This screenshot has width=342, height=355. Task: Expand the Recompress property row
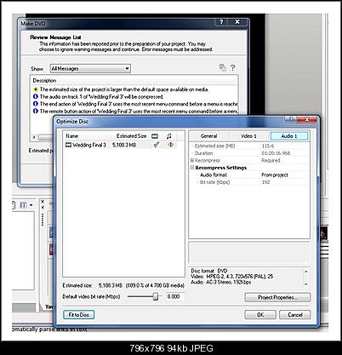[192, 160]
